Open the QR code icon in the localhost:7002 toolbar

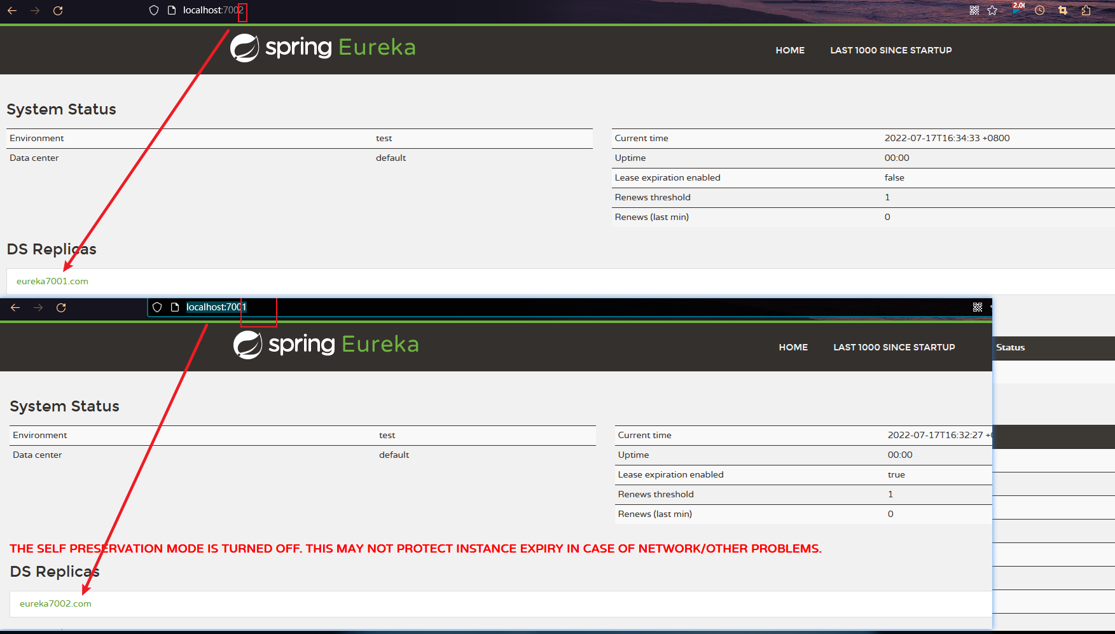click(974, 10)
